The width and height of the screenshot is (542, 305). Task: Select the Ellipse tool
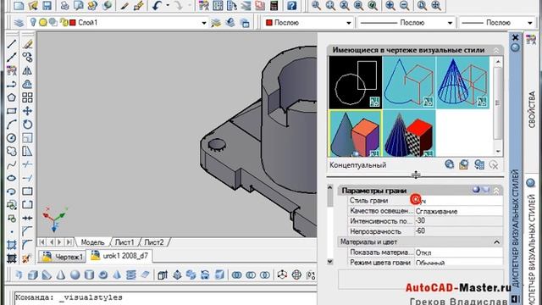coord(11,178)
